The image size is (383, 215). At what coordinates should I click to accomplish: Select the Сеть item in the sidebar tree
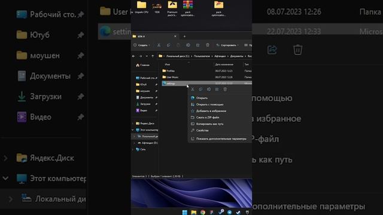[141, 149]
